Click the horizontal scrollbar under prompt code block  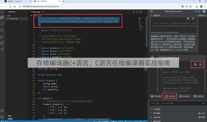pyautogui.click(x=165, y=32)
